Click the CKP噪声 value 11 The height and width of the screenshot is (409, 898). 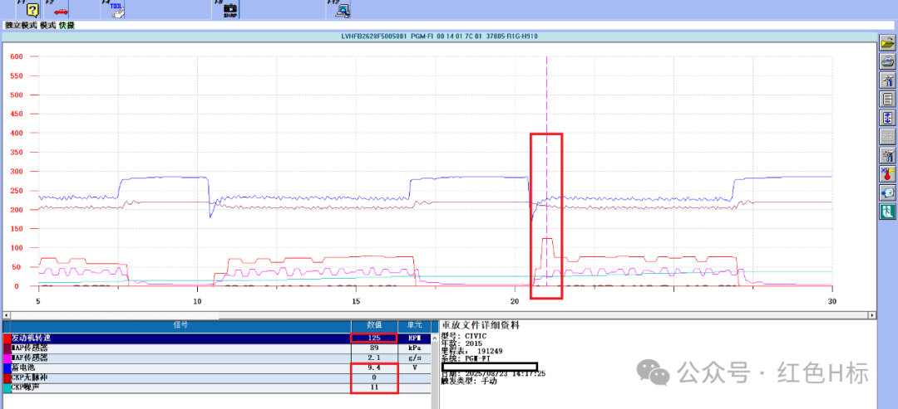pos(374,388)
